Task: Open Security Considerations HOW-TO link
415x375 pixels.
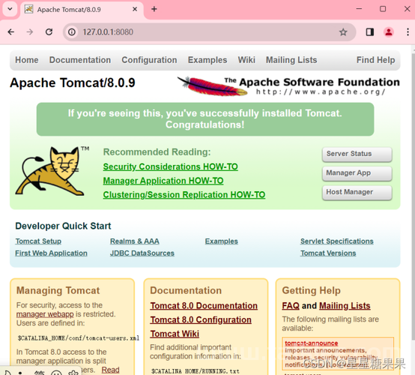Action: click(171, 166)
